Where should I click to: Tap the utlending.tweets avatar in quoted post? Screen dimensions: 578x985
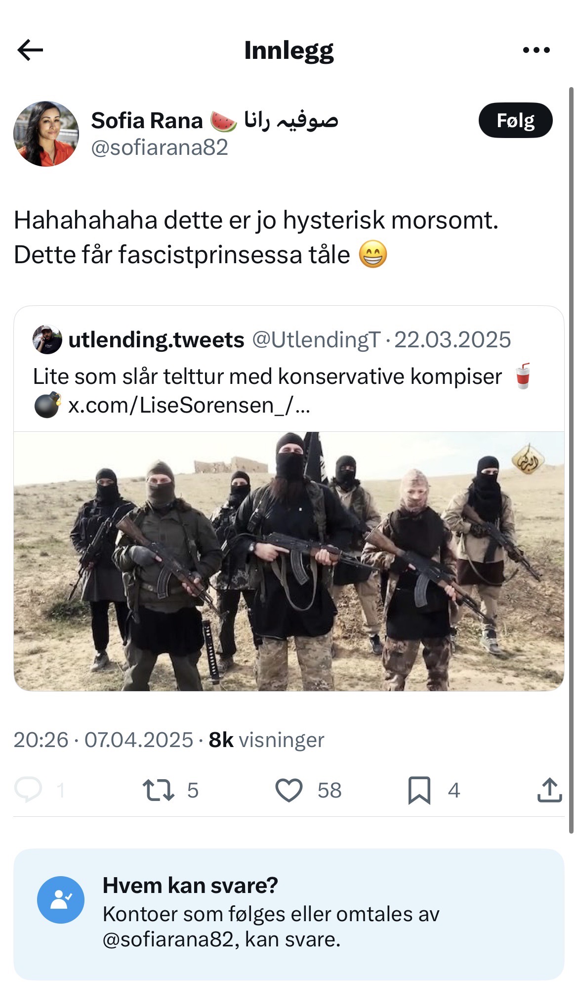coord(47,340)
